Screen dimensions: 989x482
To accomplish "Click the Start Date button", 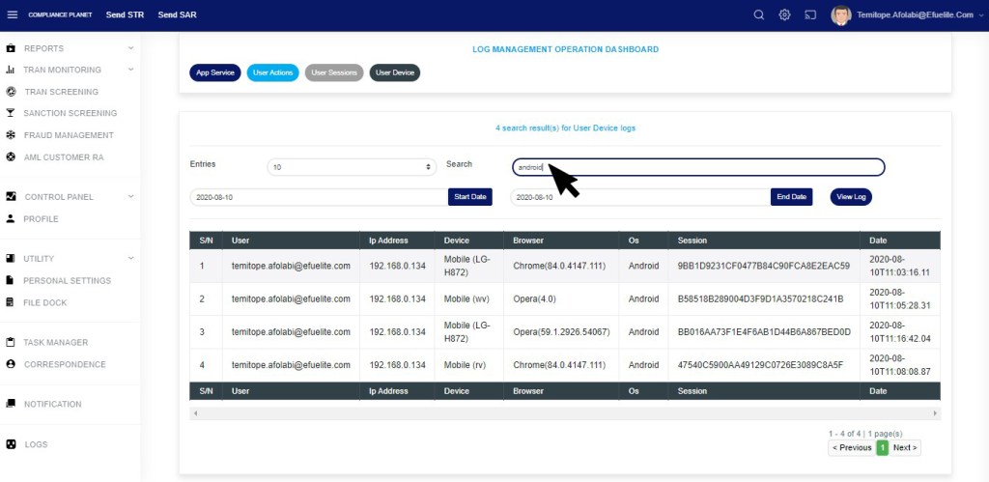I will [469, 197].
